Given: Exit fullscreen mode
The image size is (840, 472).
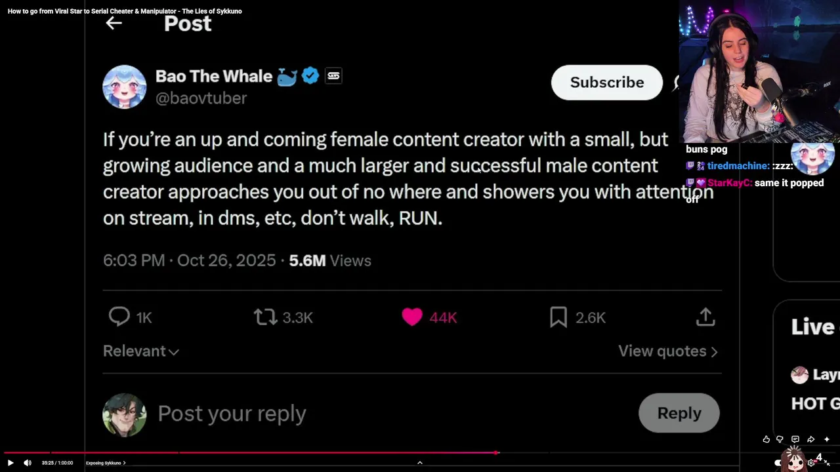Looking at the screenshot, I should click(827, 463).
